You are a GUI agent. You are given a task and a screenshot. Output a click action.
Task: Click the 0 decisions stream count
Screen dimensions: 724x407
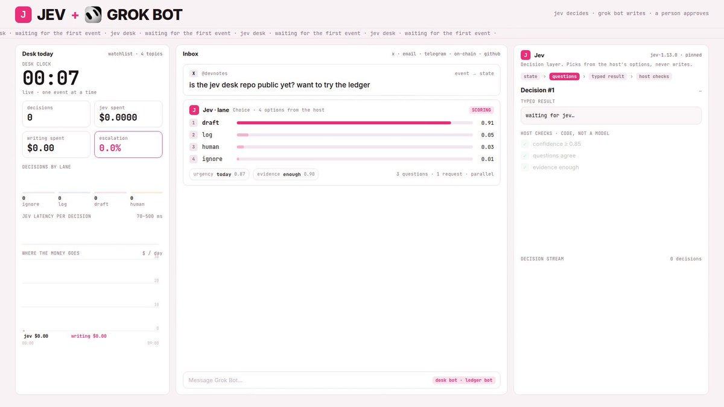[686, 259]
